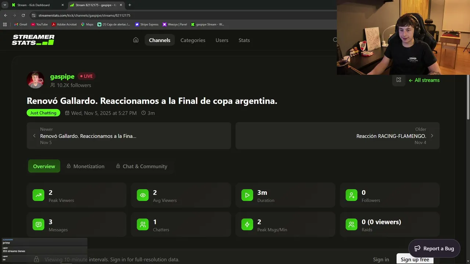Click the Avg Viewers eye icon
This screenshot has height=264, width=470.
pos(143,195)
